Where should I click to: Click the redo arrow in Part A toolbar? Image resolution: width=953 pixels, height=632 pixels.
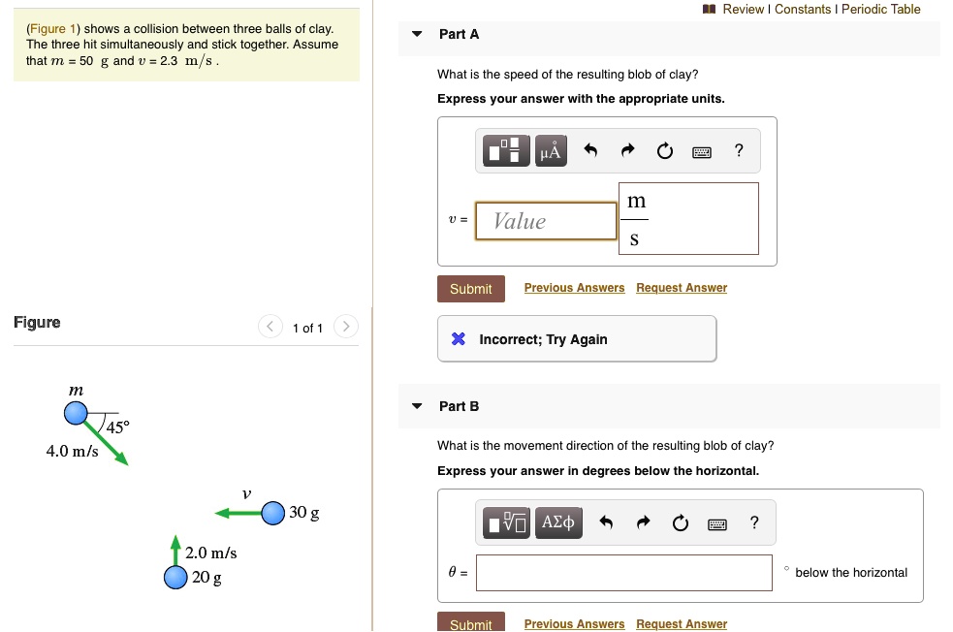pos(627,150)
